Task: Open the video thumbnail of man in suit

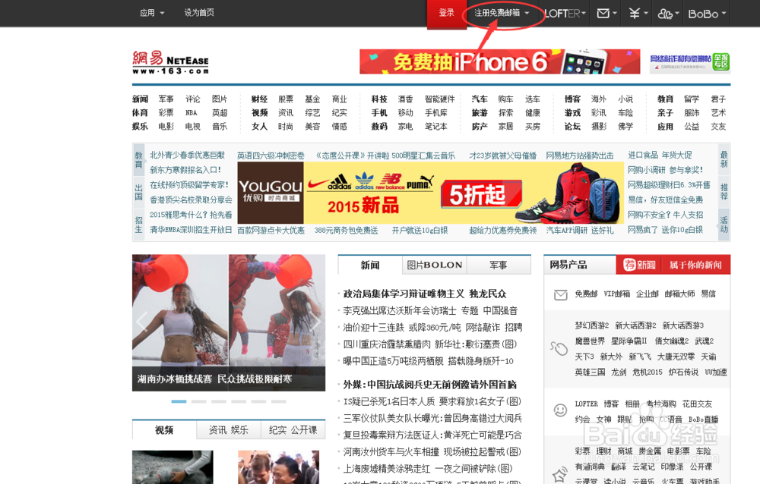Action: pyautogui.click(x=279, y=467)
